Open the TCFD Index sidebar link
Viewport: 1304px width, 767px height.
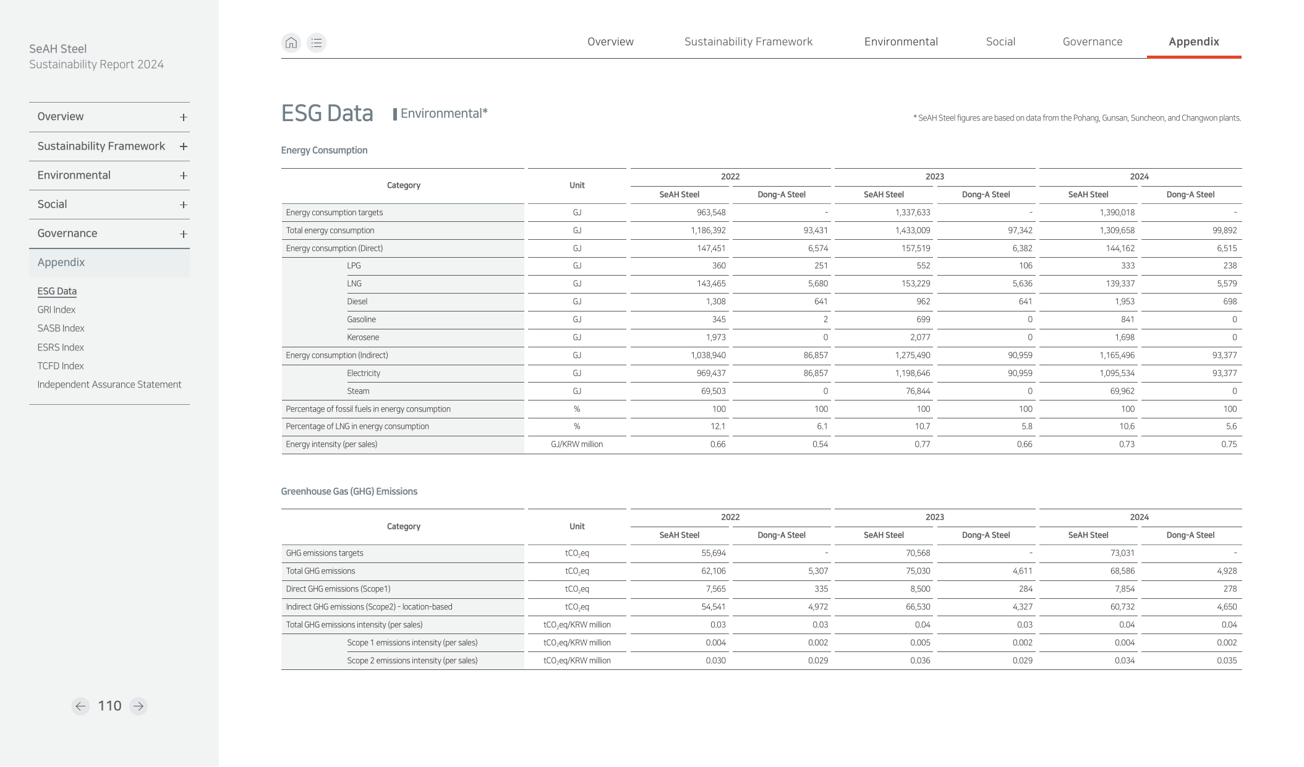pos(61,366)
